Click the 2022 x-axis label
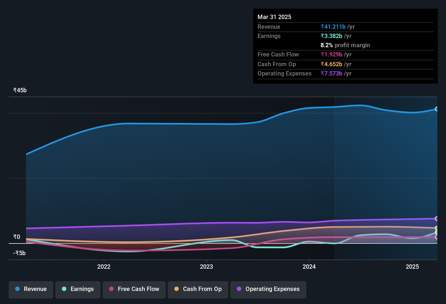446x304 pixels. click(x=104, y=267)
